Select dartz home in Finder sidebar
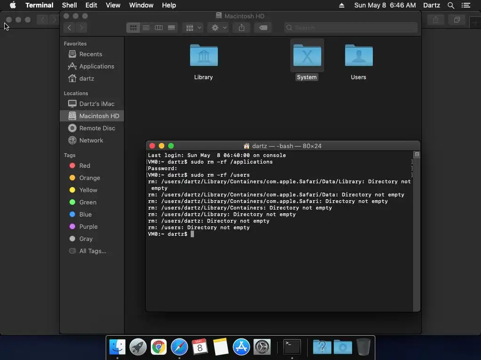The image size is (481, 360). pyautogui.click(x=92, y=79)
